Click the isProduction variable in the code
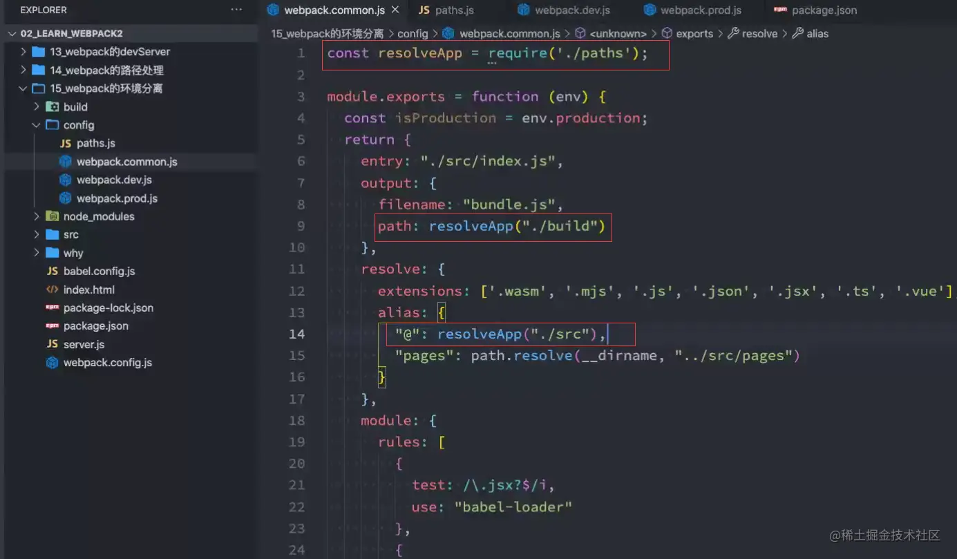Viewport: 957px width, 559px height. pyautogui.click(x=446, y=118)
